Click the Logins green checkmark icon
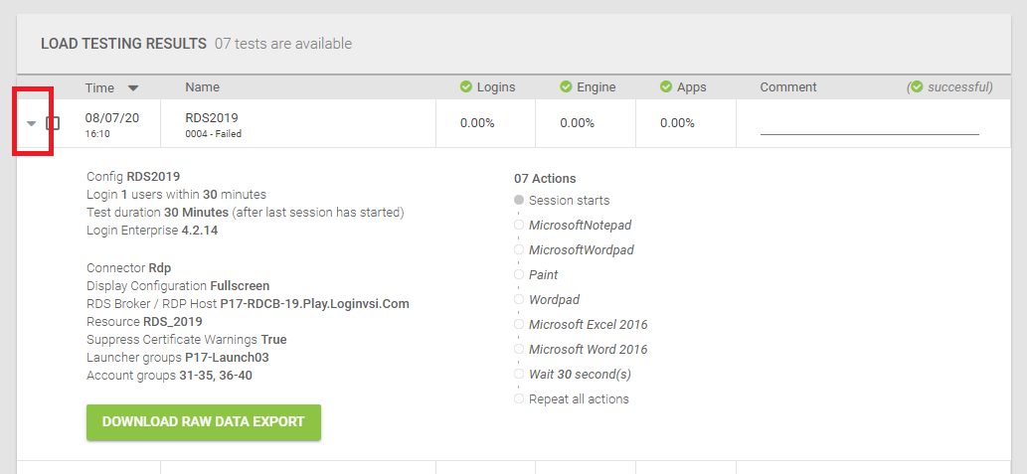Screen dimensions: 1027x474 (x=466, y=87)
